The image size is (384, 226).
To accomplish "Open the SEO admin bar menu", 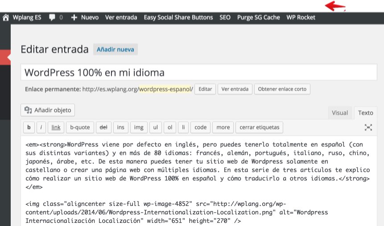I will (225, 17).
